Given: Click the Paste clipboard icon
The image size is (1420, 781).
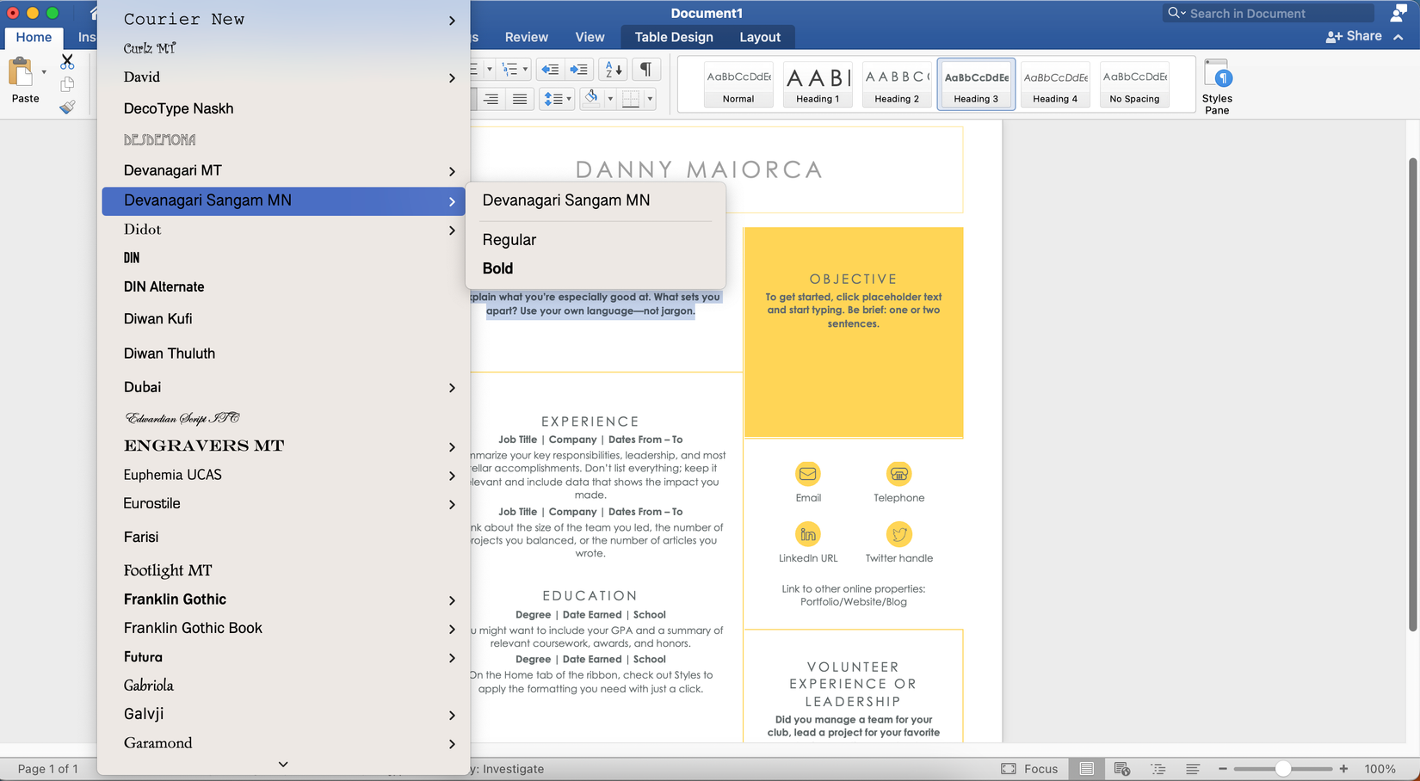Looking at the screenshot, I should coord(22,73).
